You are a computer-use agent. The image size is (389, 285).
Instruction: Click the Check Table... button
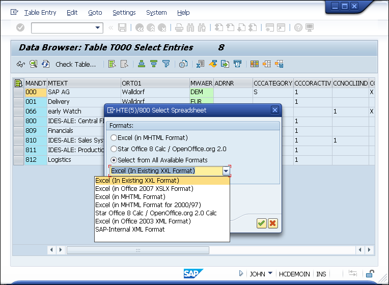pyautogui.click(x=75, y=64)
